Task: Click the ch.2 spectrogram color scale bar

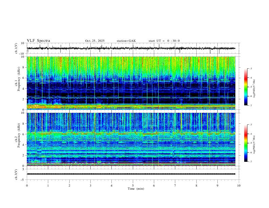Action: tap(246, 143)
